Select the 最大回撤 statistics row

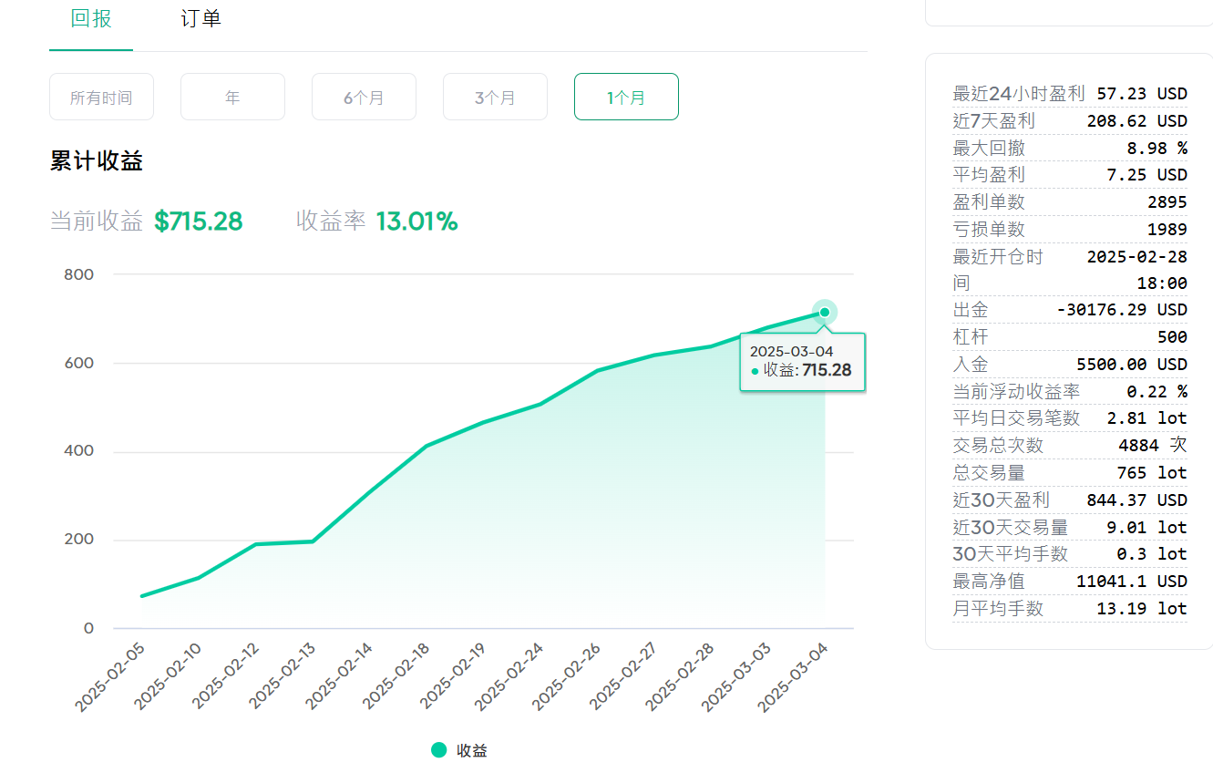[x=1070, y=148]
